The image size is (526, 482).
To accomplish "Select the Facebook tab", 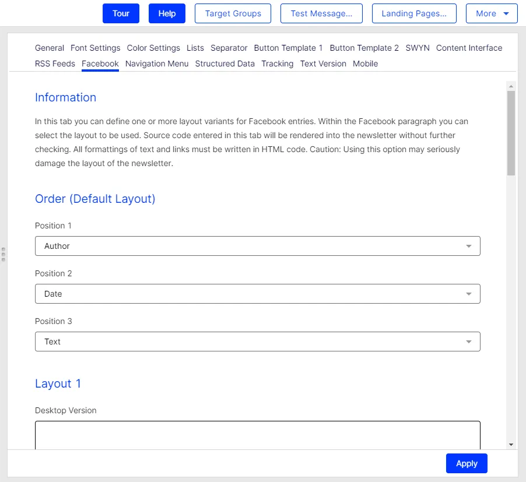I will click(x=100, y=64).
